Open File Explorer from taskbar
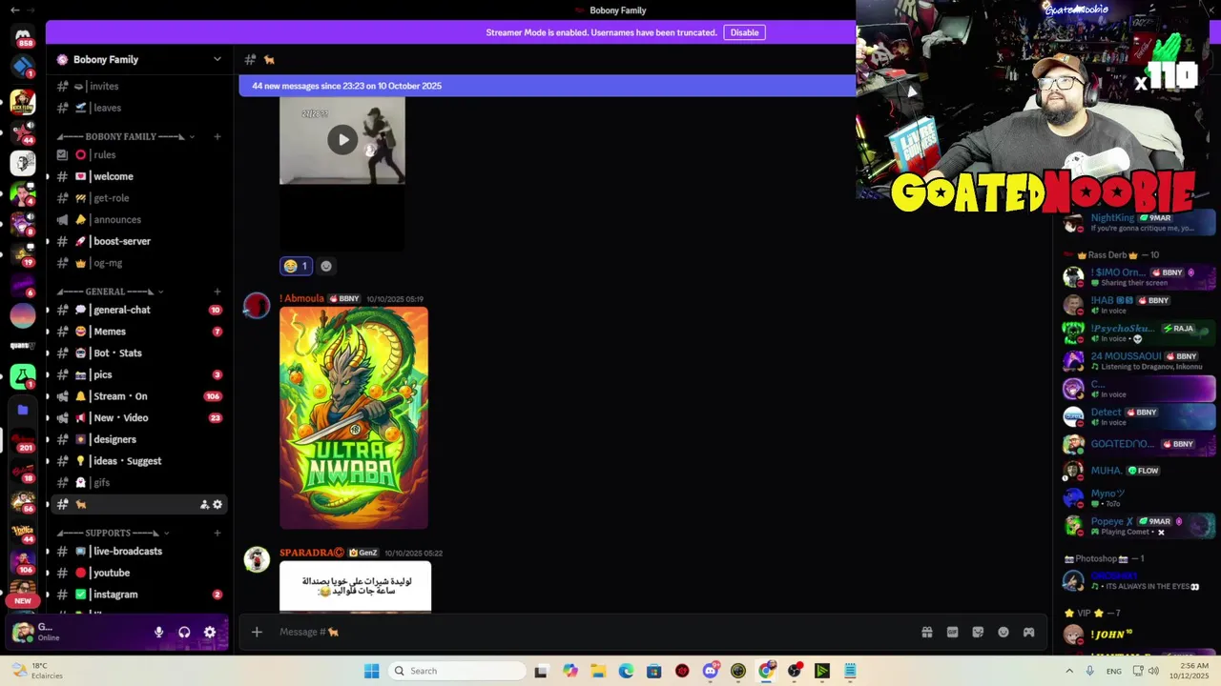The width and height of the screenshot is (1221, 686). click(597, 671)
